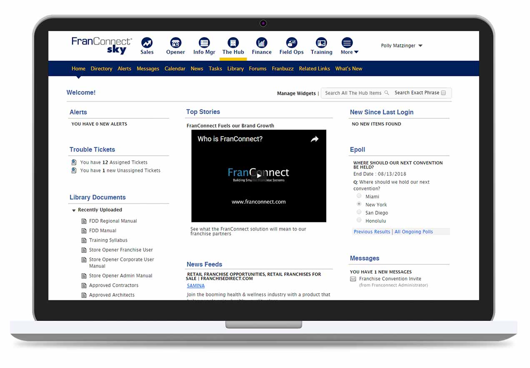530x368 pixels.
Task: Click the Unassigned Tickets icon
Action: pos(74,170)
